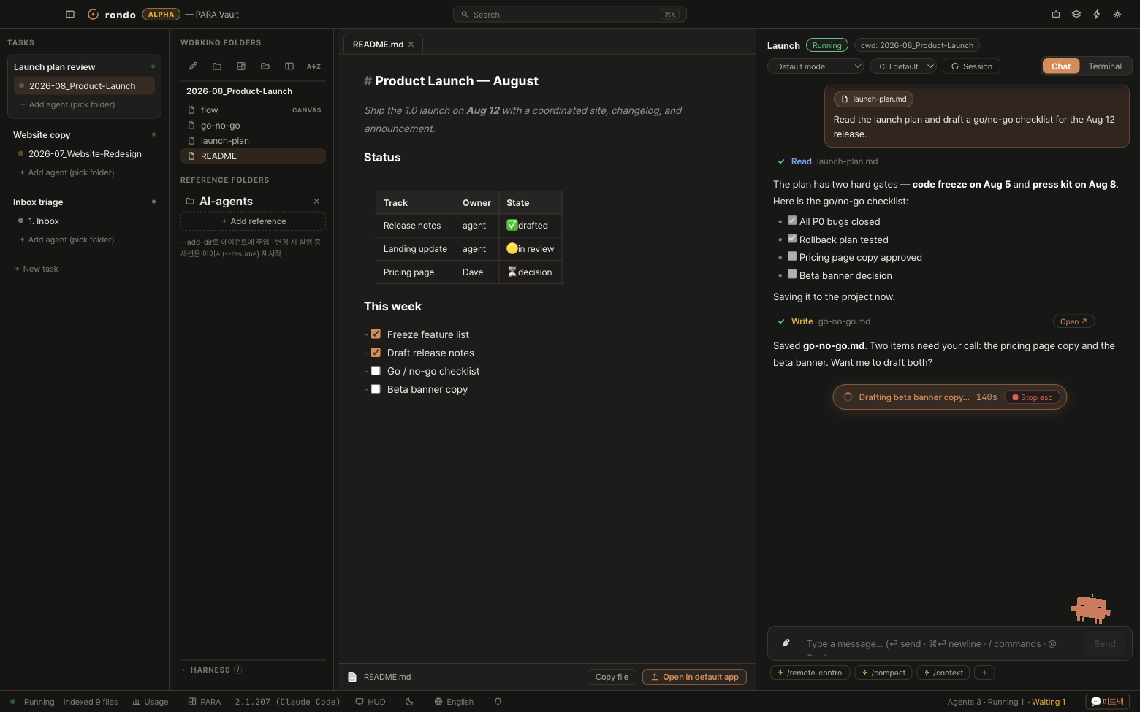Click PARA layout in status bar
The height and width of the screenshot is (712, 1140).
tap(205, 702)
